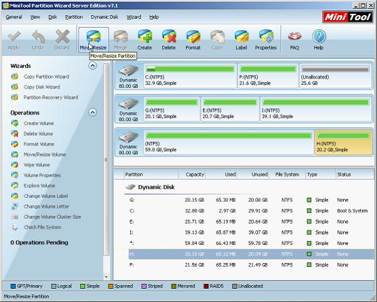The image size is (377, 302).
Task: Select the E:(NTFS) 20.7 GB partition block
Action: 230,109
